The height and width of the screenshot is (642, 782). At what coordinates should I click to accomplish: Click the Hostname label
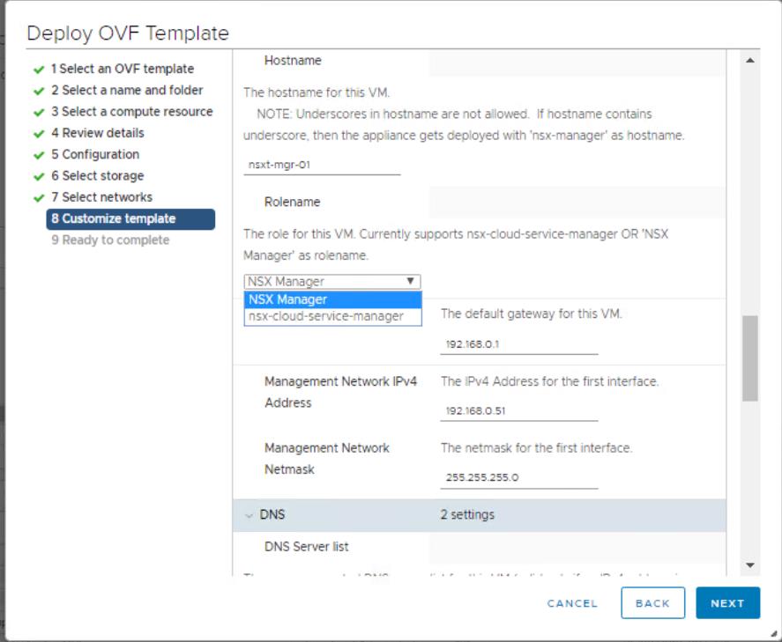[x=293, y=60]
